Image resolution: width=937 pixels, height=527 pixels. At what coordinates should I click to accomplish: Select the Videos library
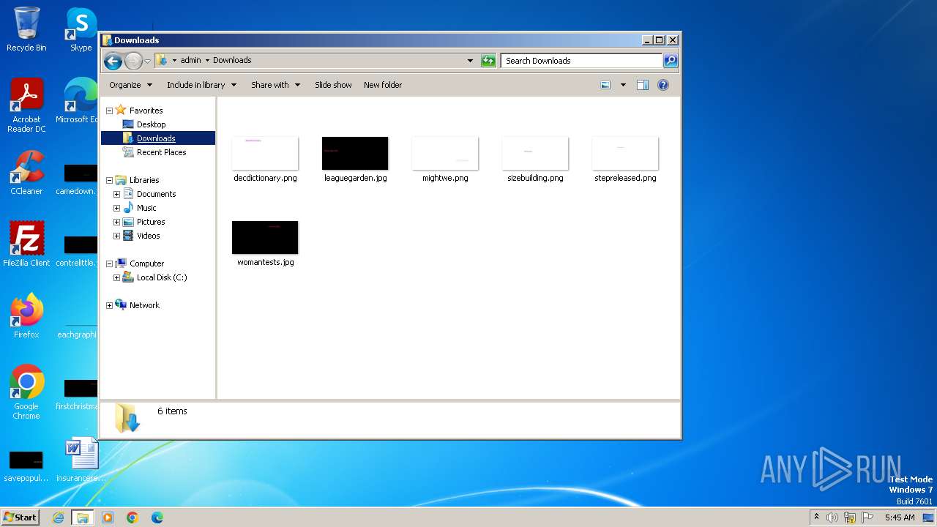[x=148, y=236]
